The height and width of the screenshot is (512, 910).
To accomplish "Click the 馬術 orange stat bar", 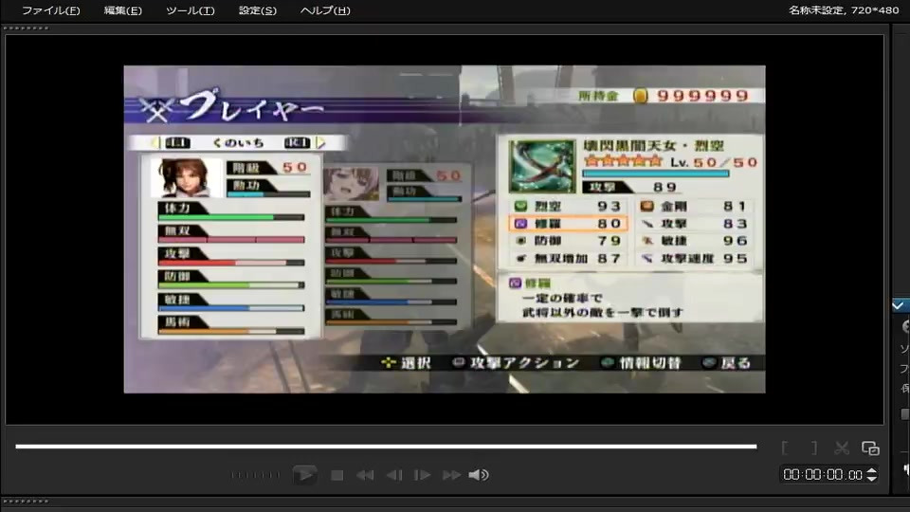I will click(231, 332).
